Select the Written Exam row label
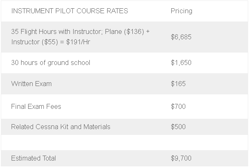The height and width of the screenshot is (168, 249). click(x=31, y=84)
